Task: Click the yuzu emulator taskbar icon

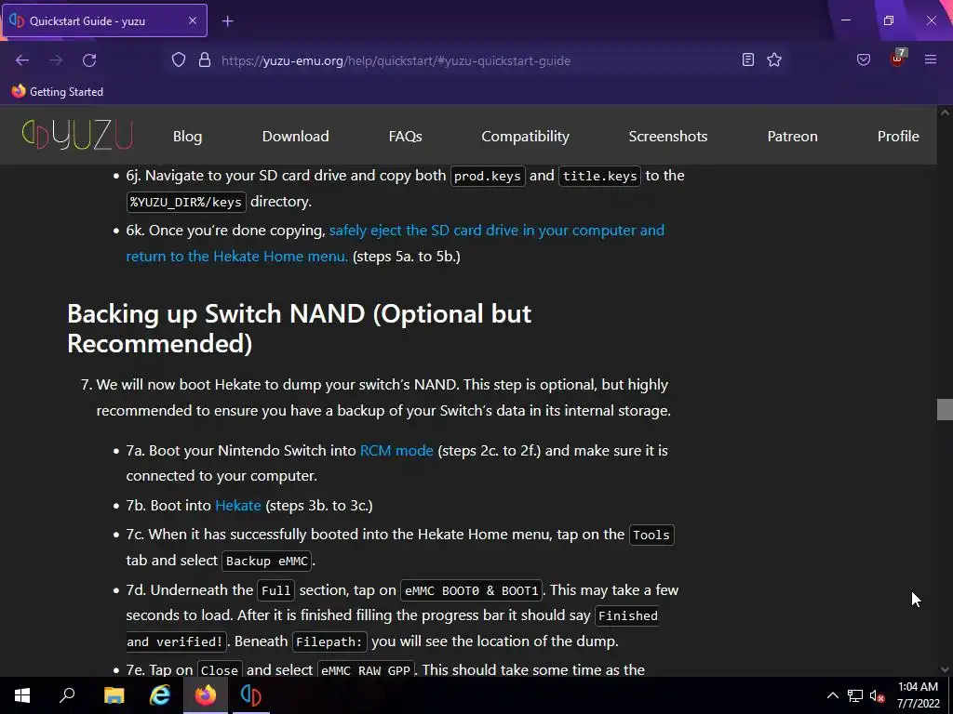Action: tap(251, 695)
